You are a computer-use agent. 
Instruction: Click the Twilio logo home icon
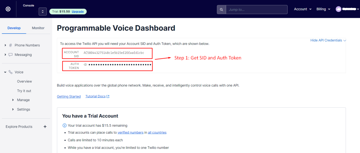tap(8, 9)
